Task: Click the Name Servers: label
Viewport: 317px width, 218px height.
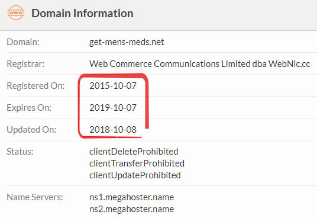Action: pos(35,197)
